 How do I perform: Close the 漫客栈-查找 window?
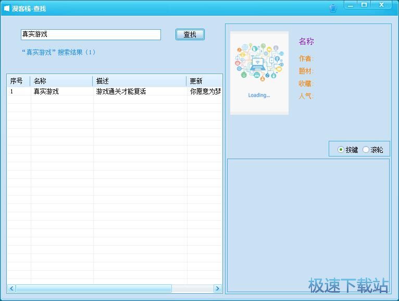pos(381,5)
